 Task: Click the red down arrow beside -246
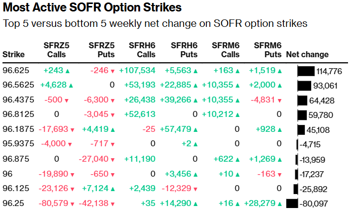pos(113,71)
